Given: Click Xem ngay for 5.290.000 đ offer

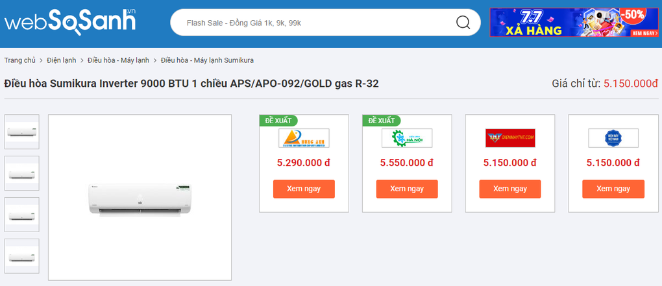Looking at the screenshot, I should tap(304, 189).
